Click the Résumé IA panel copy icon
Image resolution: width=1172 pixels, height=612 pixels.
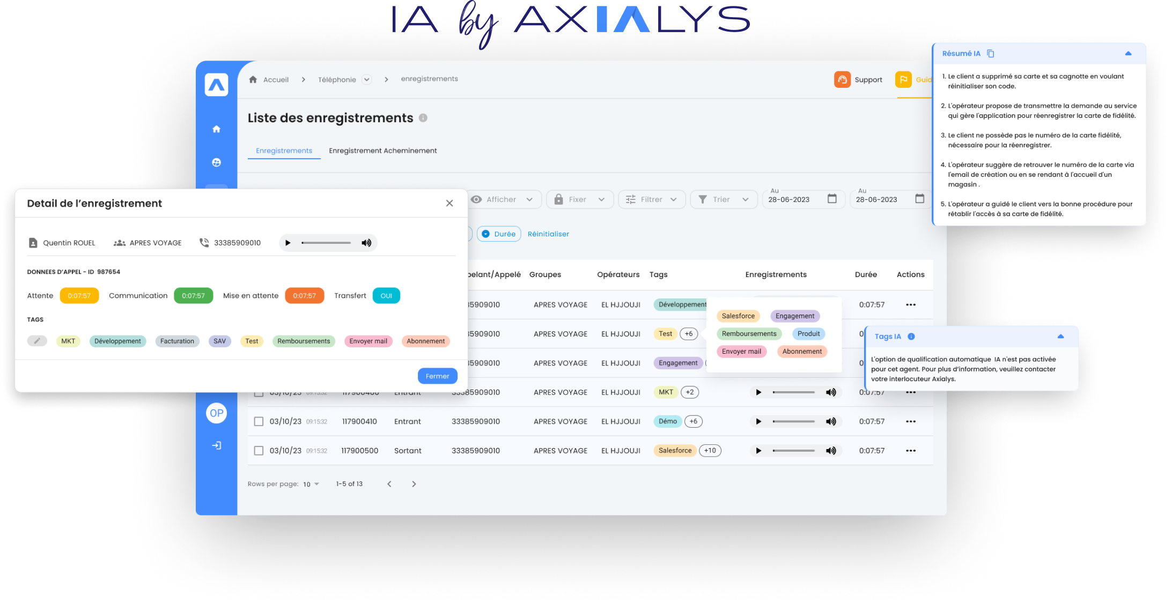coord(994,54)
